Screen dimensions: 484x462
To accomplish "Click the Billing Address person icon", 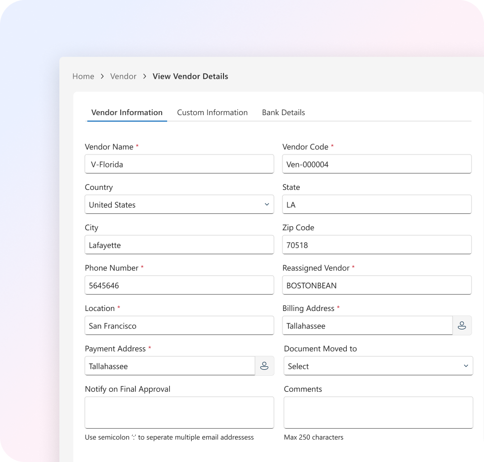I will [x=462, y=325].
